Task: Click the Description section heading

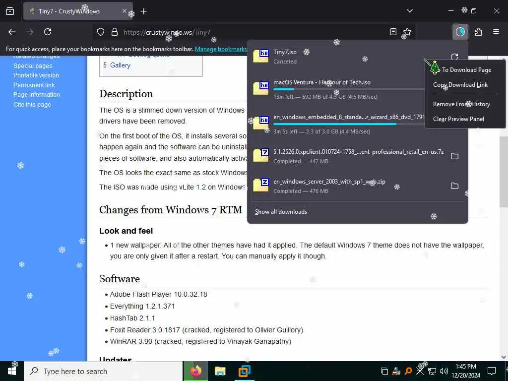Action: tap(126, 94)
